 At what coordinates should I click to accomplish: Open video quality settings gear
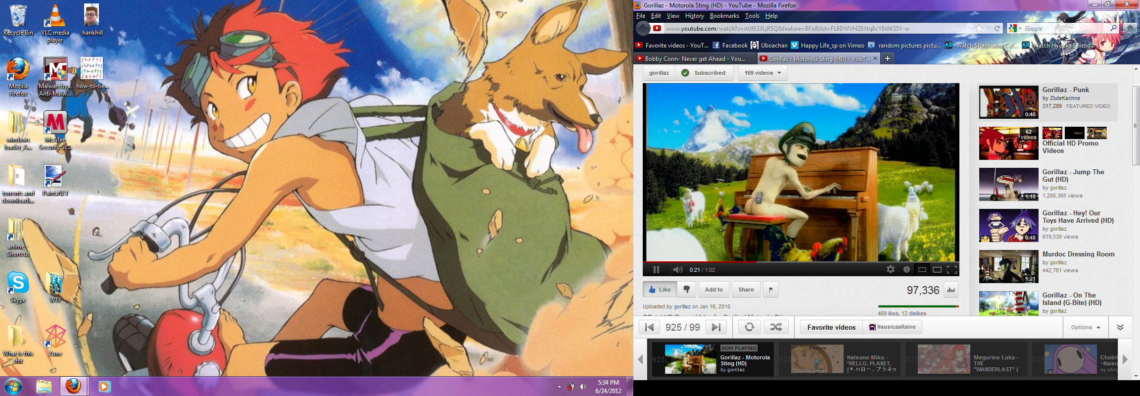(891, 270)
